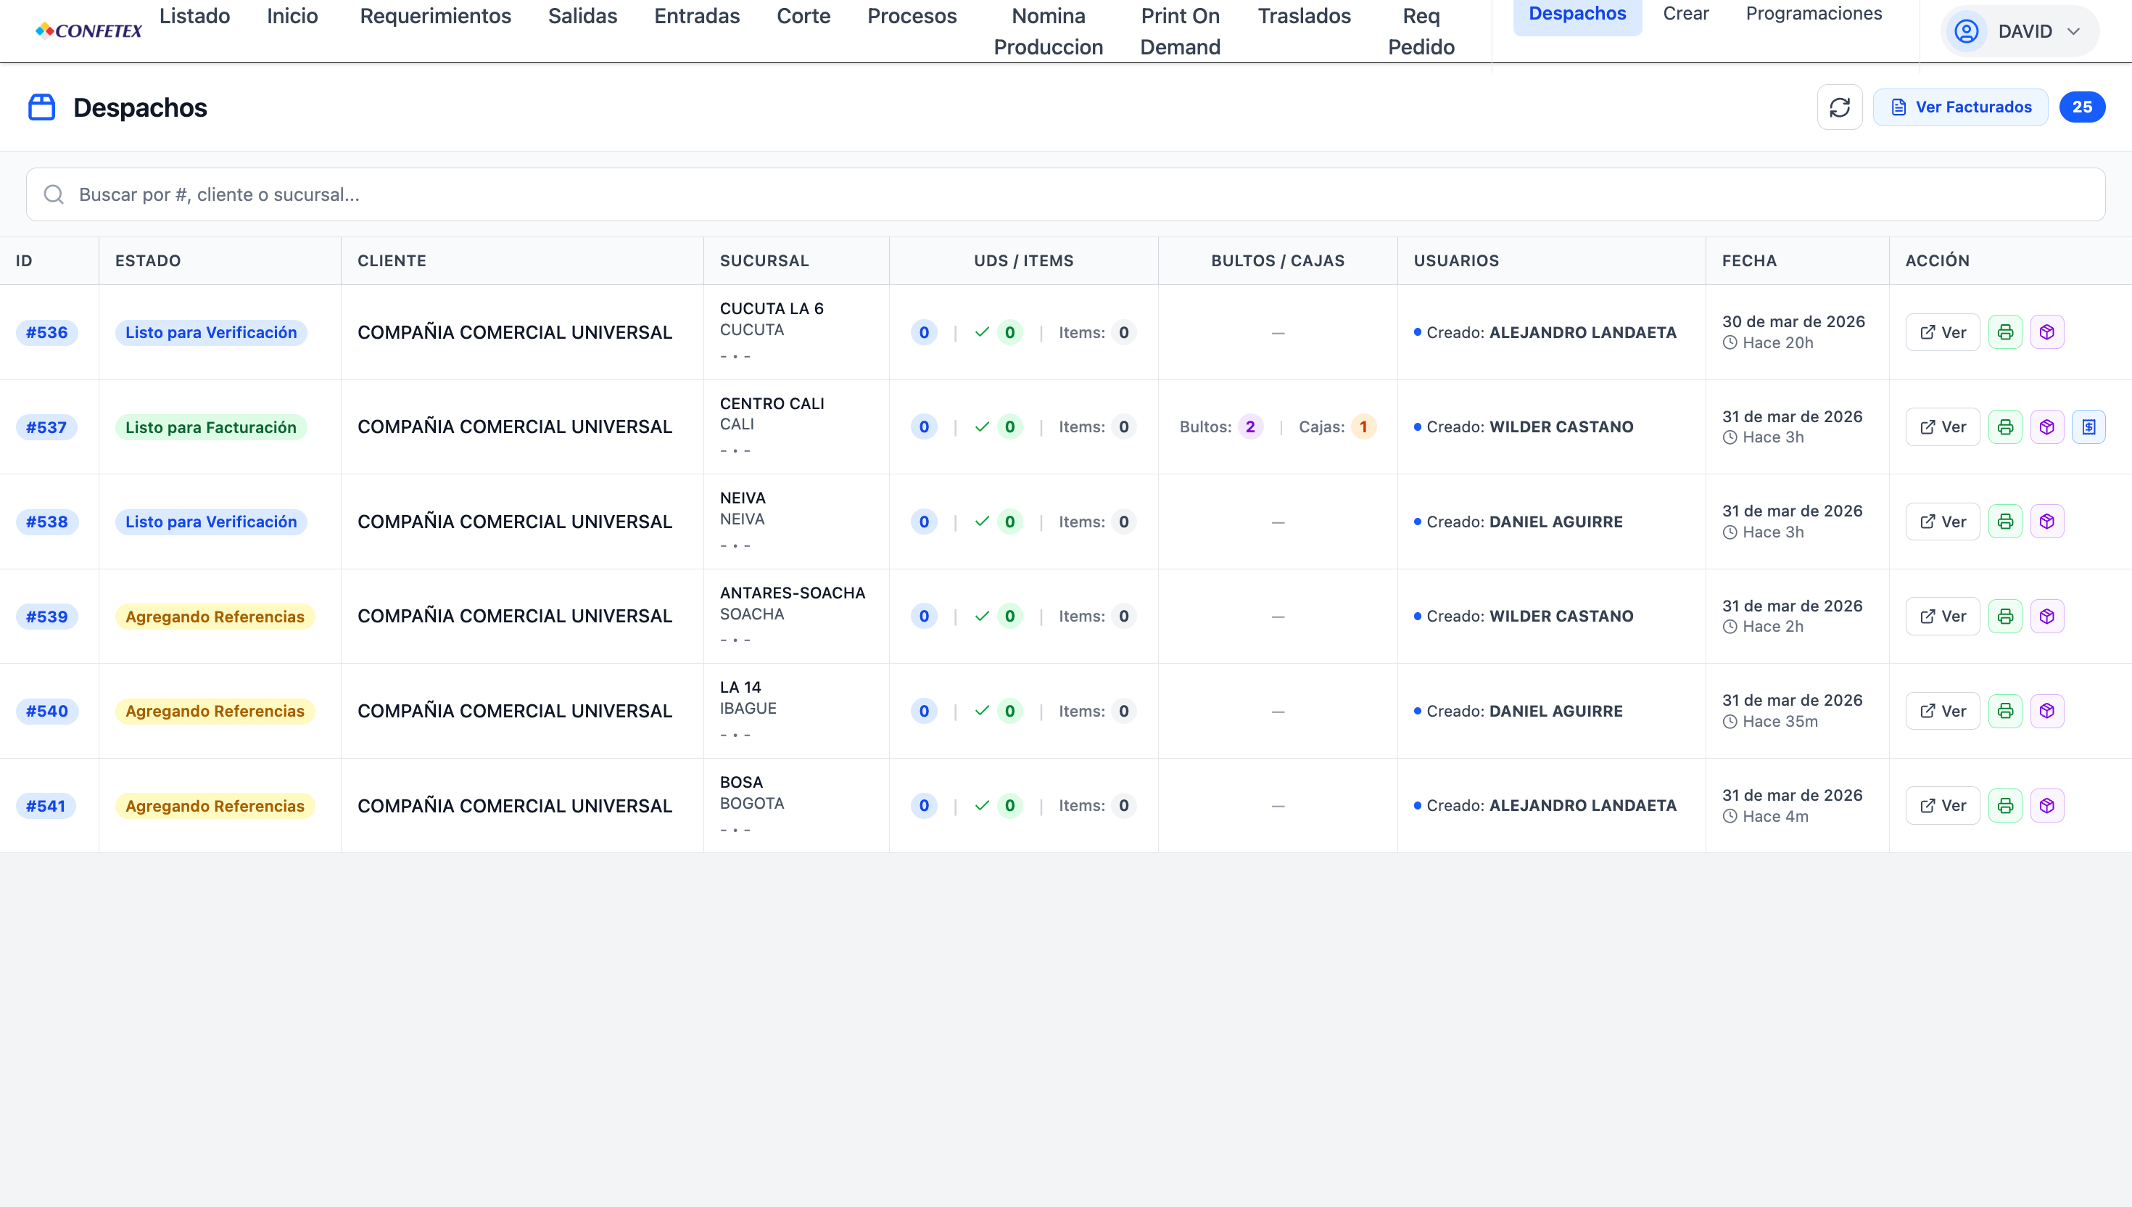Click Ver button for dispatch #541

point(1942,805)
